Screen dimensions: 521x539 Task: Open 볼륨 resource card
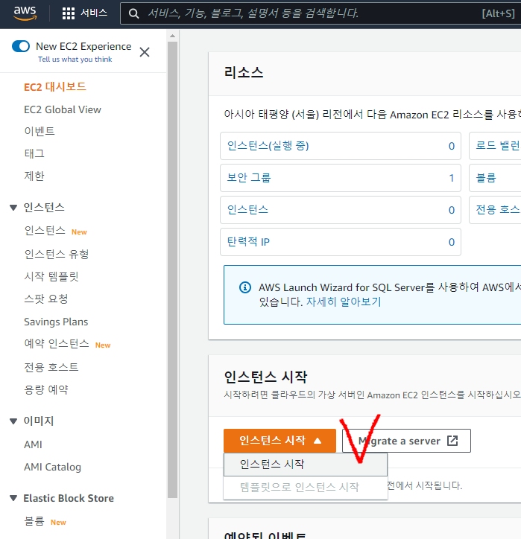point(495,178)
